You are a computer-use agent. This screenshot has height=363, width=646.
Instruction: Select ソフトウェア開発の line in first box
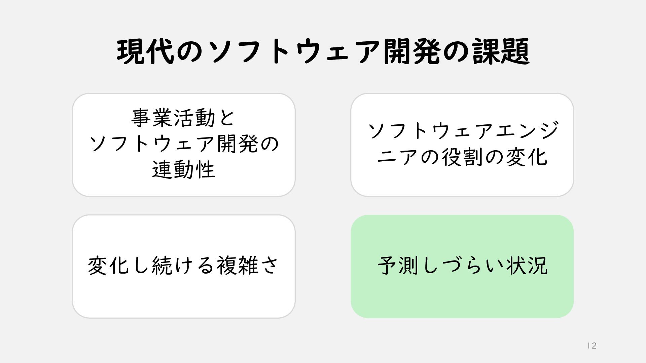[184, 144]
